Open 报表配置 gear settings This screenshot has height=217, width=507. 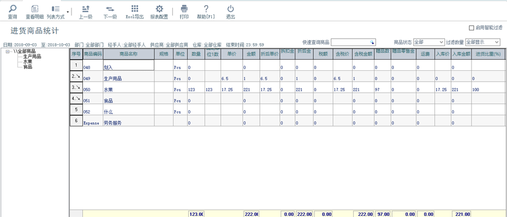click(x=159, y=9)
